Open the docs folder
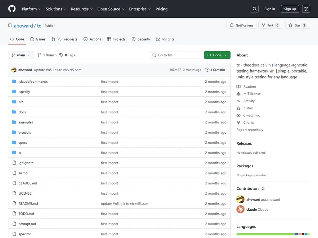 (x=22, y=112)
